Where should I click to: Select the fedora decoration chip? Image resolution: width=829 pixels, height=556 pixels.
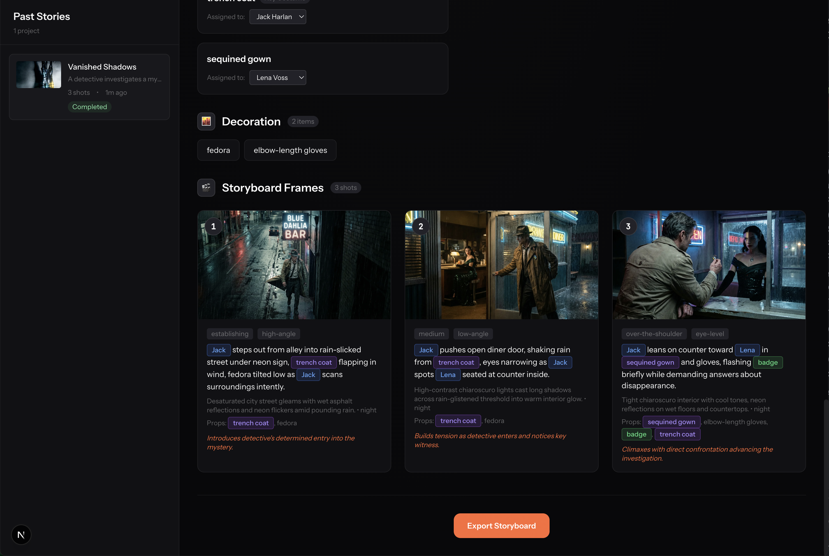tap(218, 150)
